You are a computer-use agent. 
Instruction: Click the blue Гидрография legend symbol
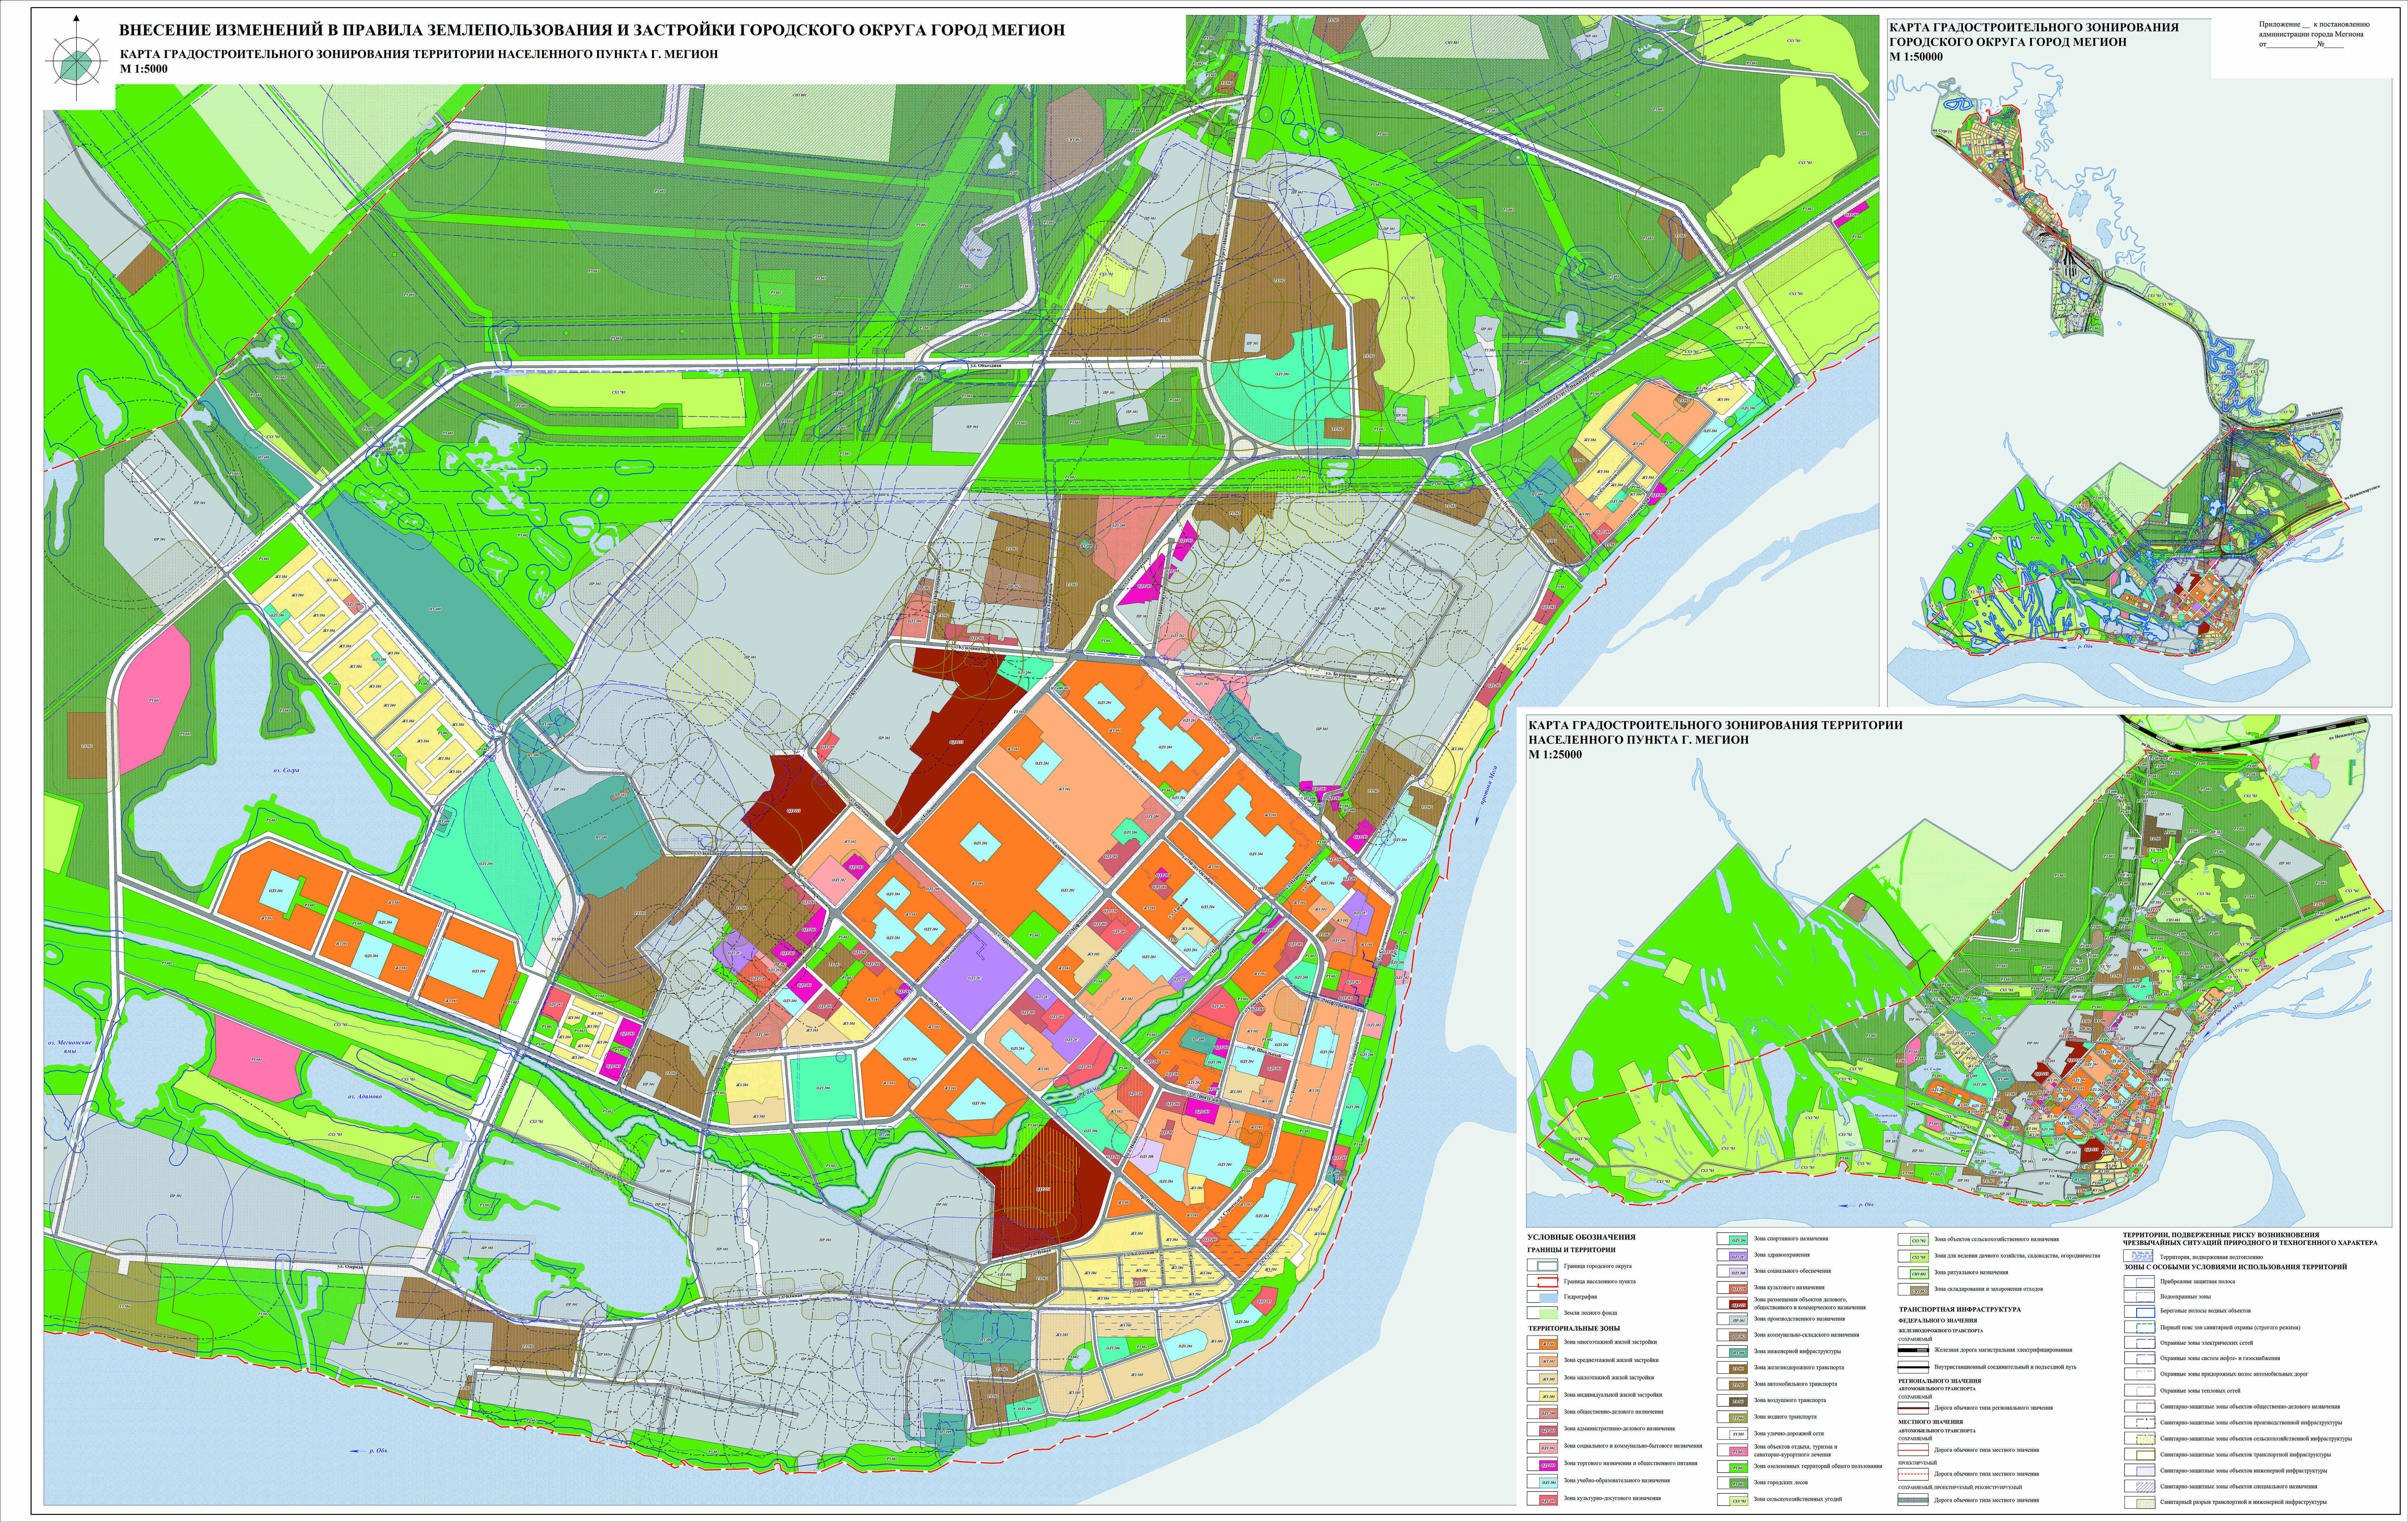pyautogui.click(x=1549, y=1298)
